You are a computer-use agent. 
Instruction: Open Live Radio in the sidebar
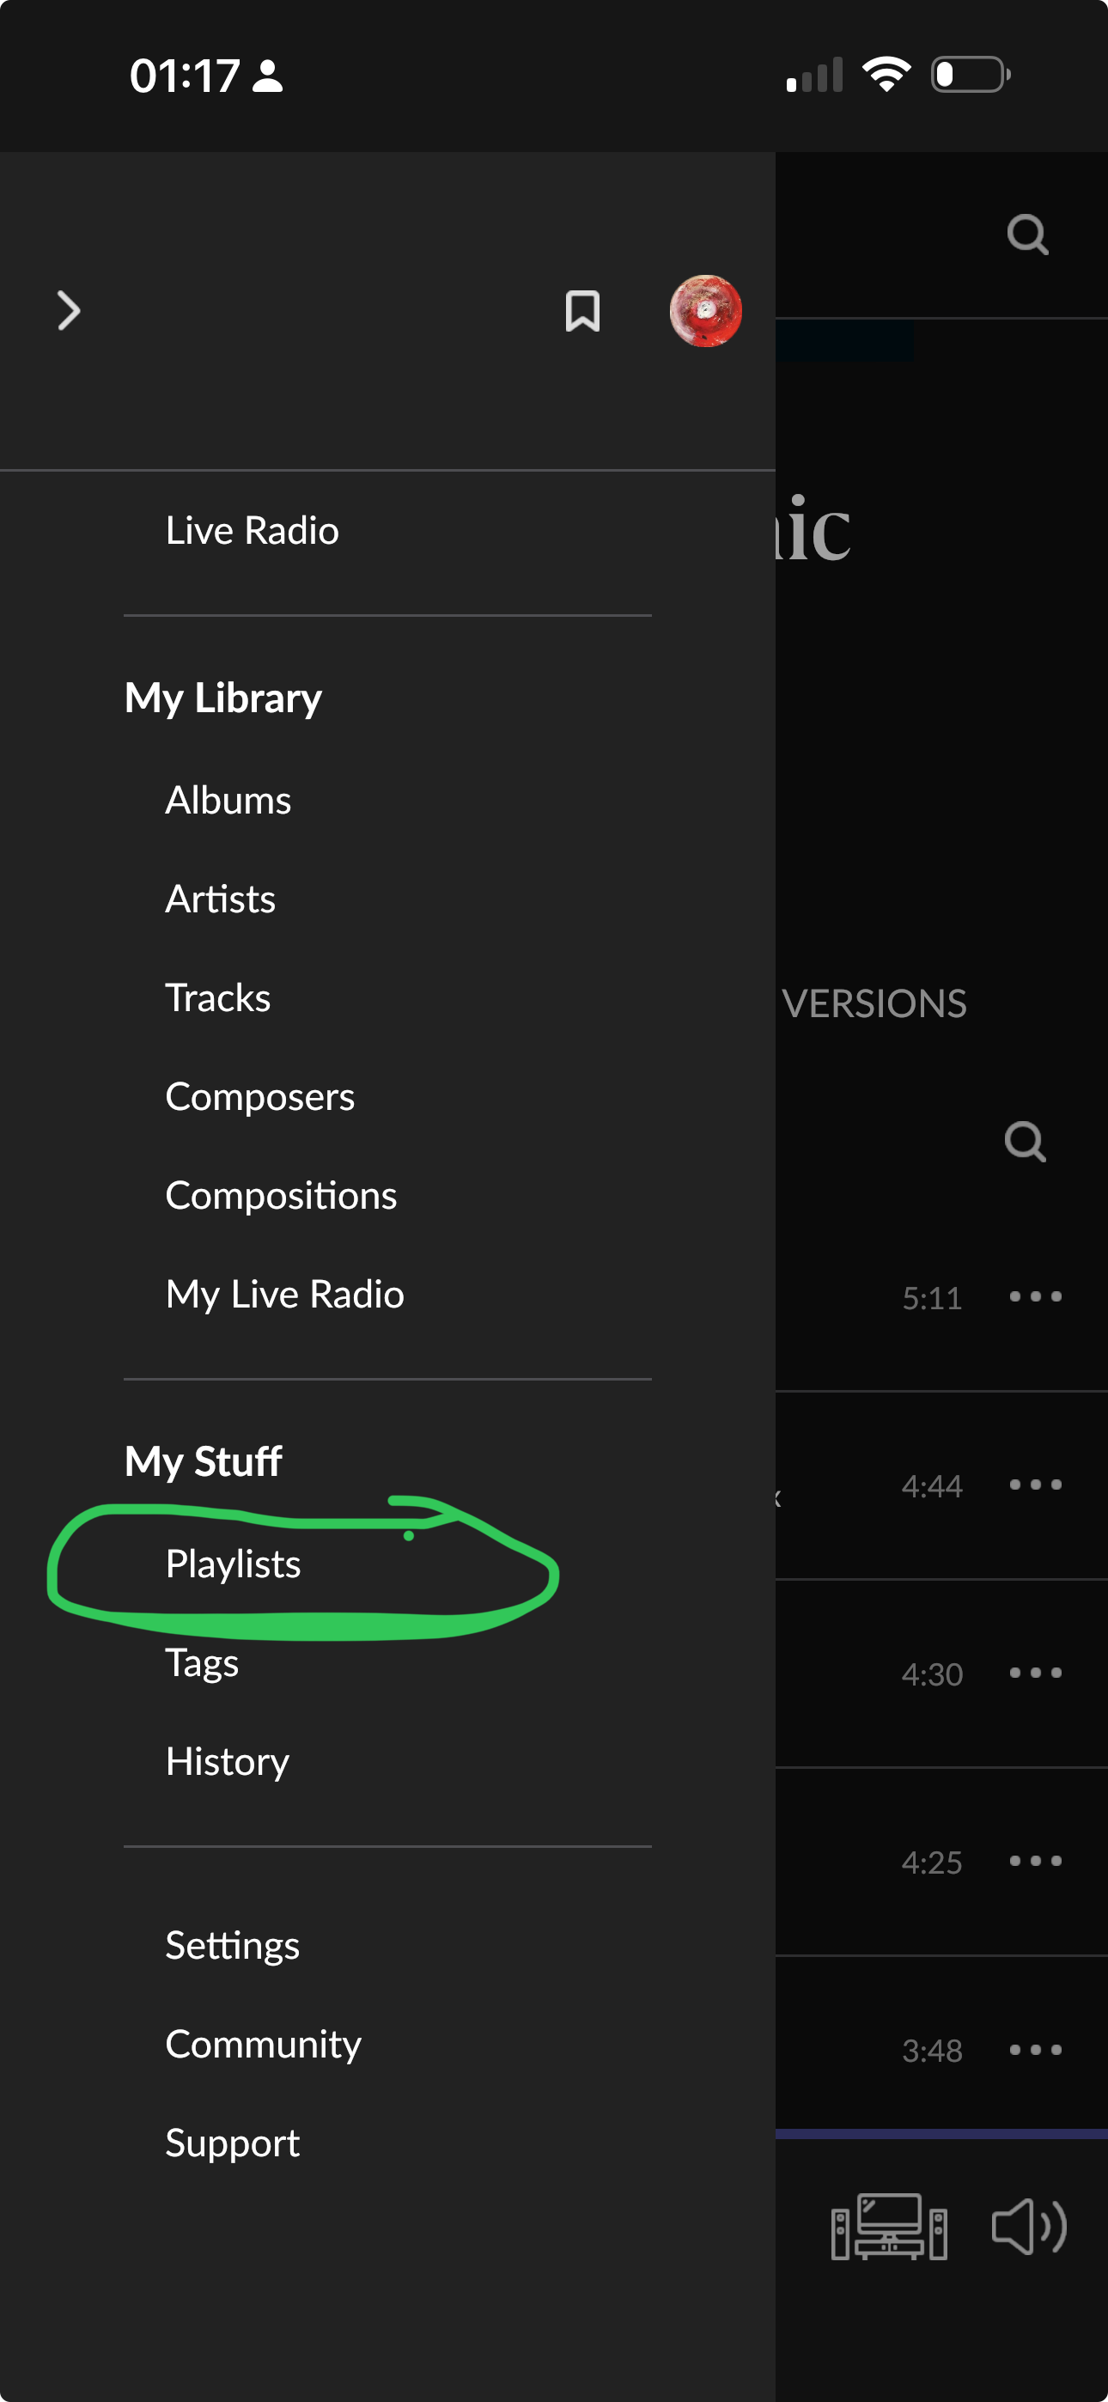coord(252,531)
